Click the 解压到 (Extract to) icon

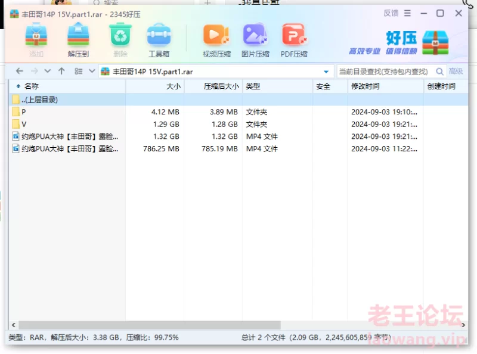(78, 40)
